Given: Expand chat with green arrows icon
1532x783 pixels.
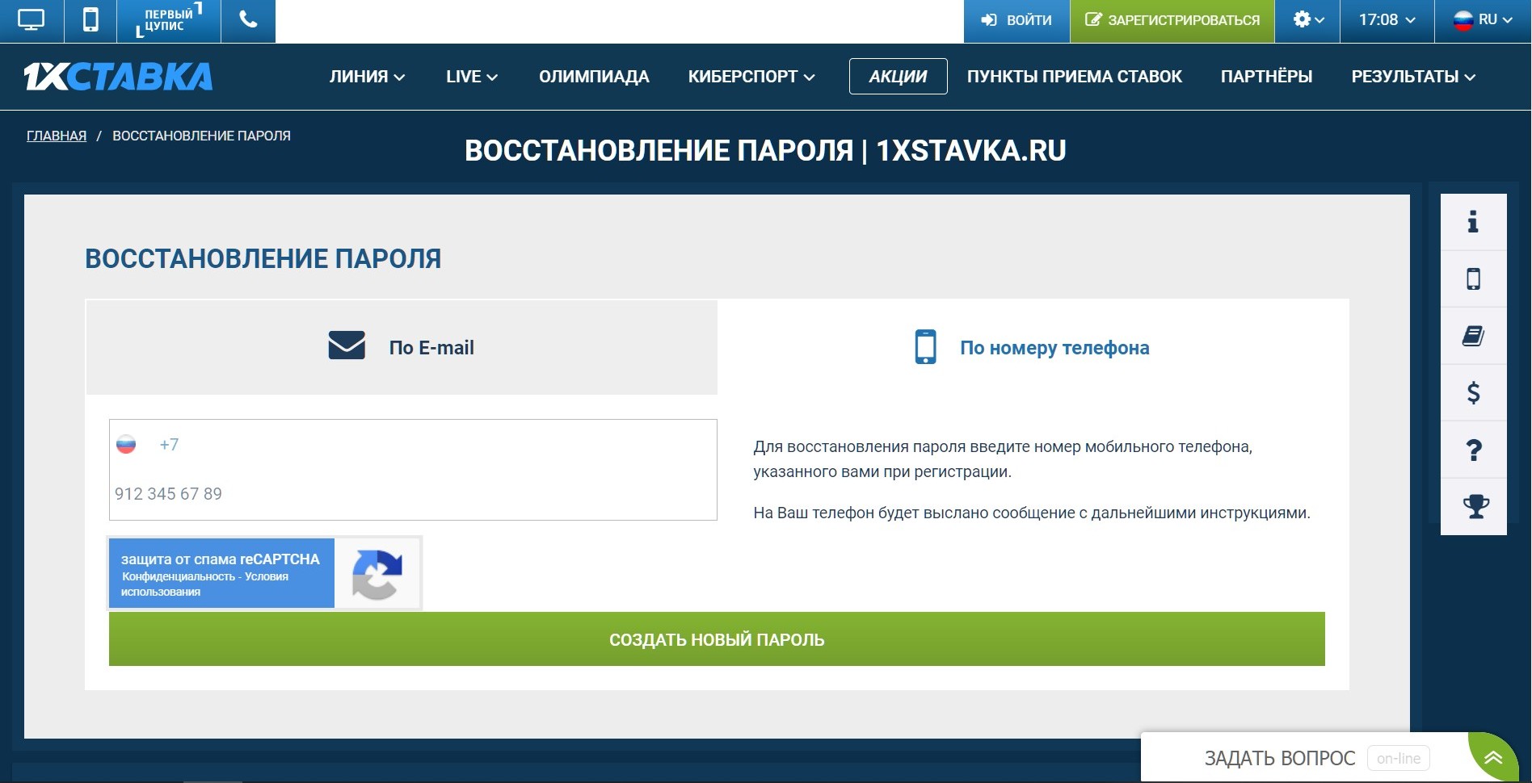Looking at the screenshot, I should tap(1492, 758).
